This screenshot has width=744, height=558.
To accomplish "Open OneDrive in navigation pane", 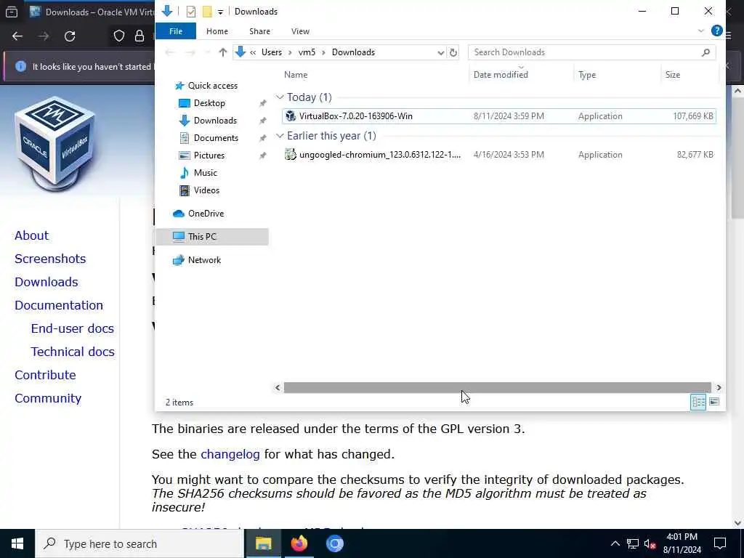I will [x=206, y=214].
